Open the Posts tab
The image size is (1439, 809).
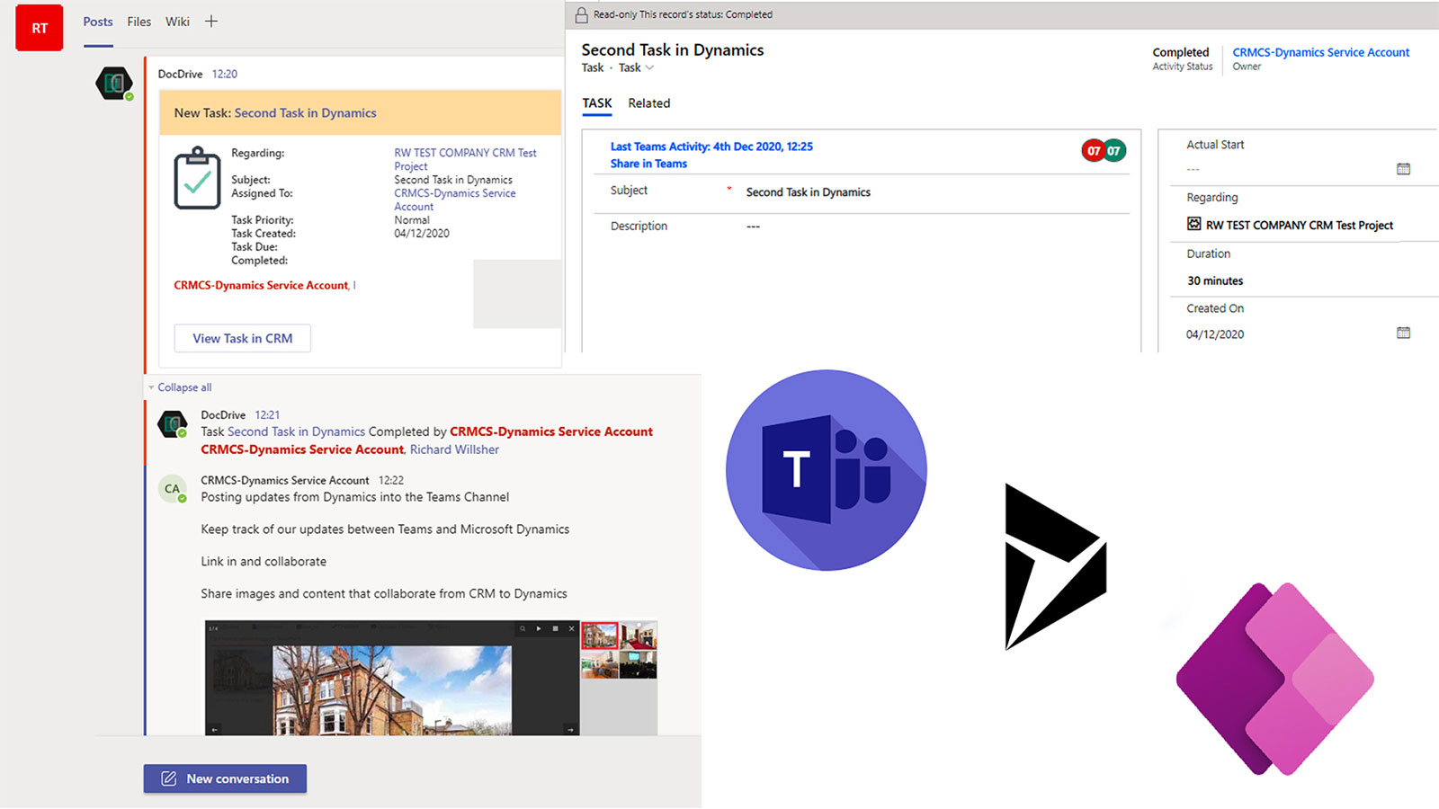point(98,22)
